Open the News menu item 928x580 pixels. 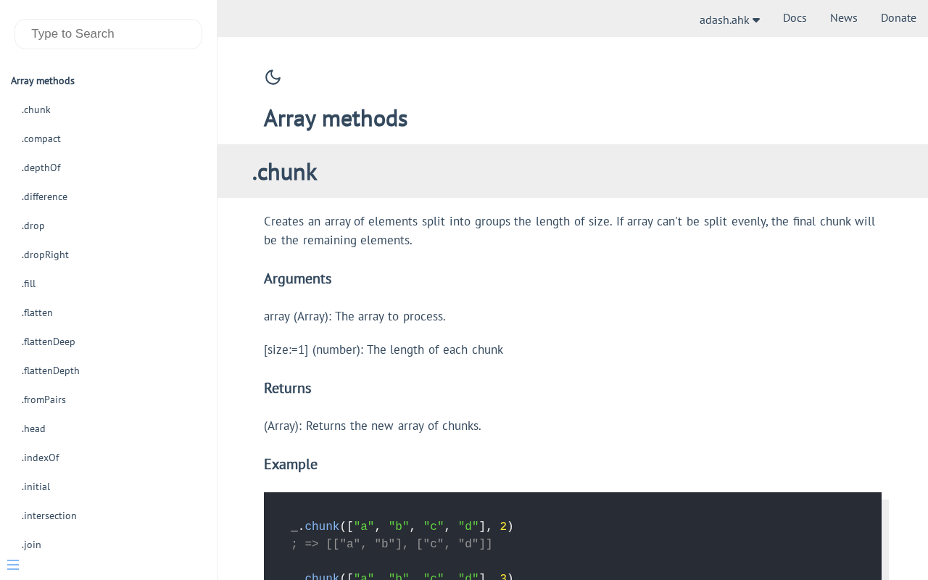[844, 18]
